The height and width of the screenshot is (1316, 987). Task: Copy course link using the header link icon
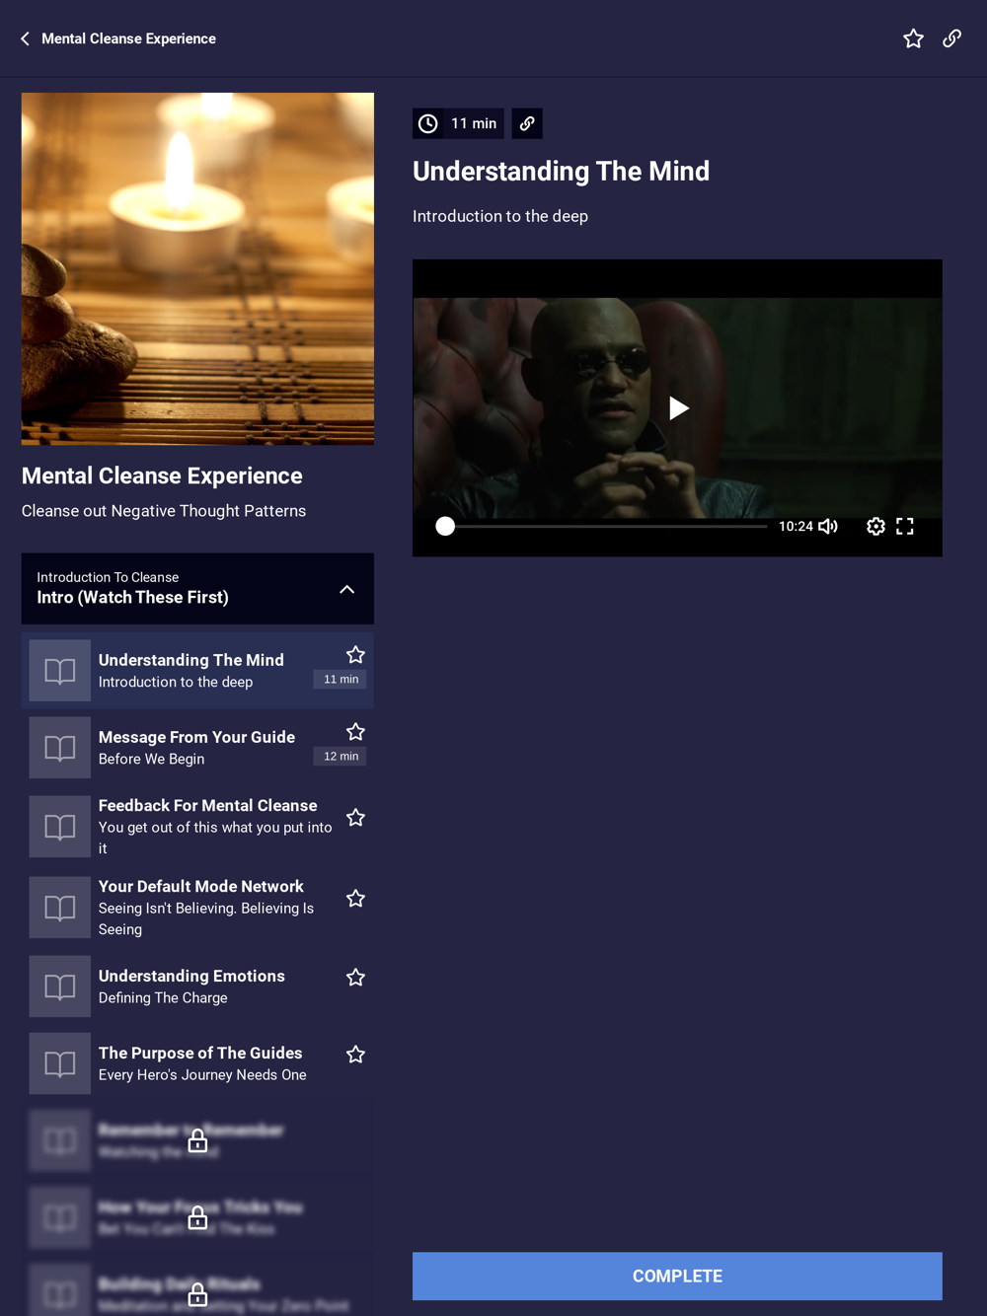coord(951,38)
